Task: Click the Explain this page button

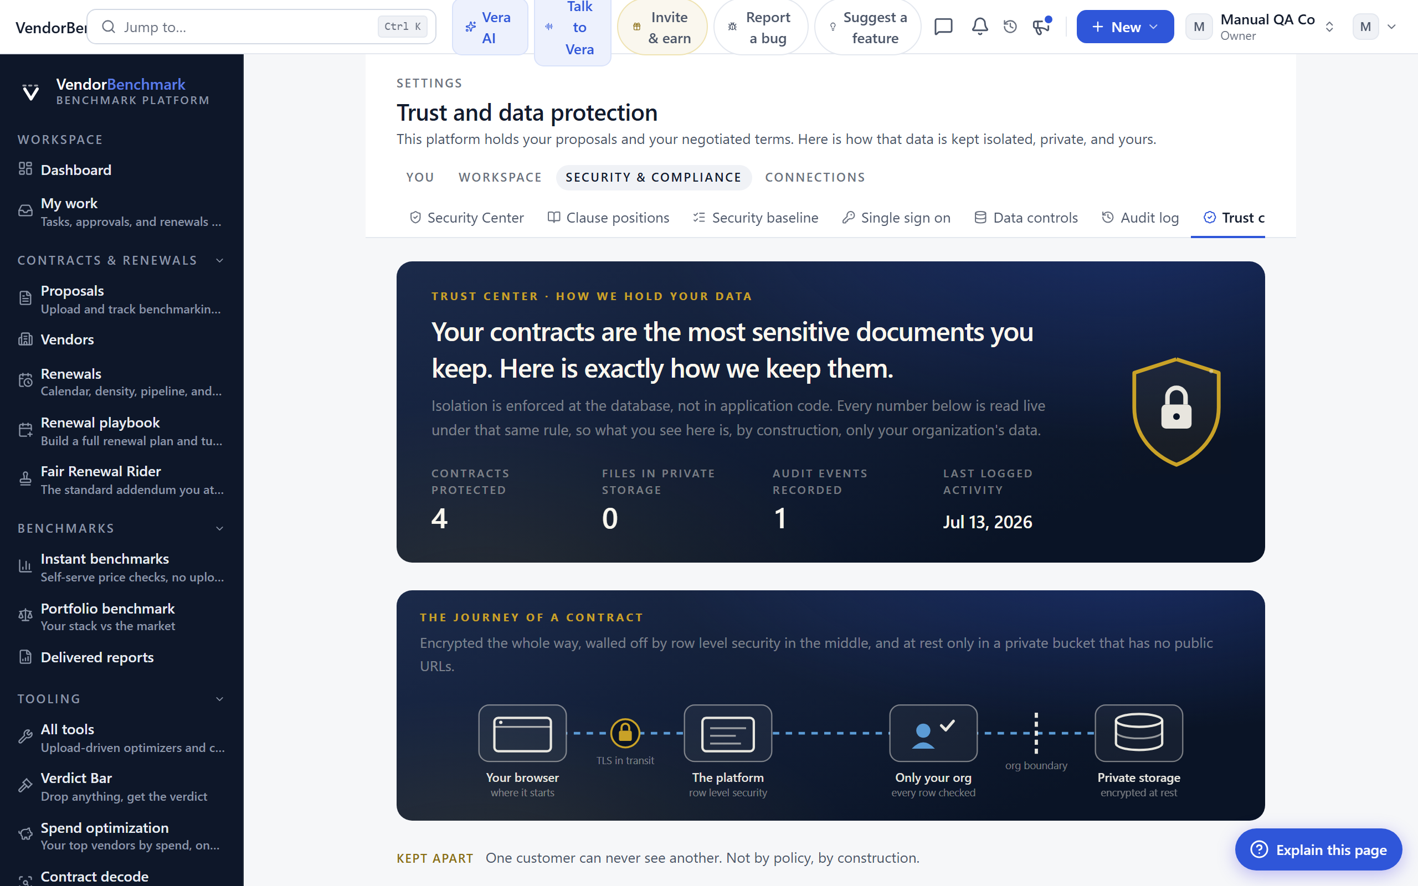Action: click(x=1318, y=849)
